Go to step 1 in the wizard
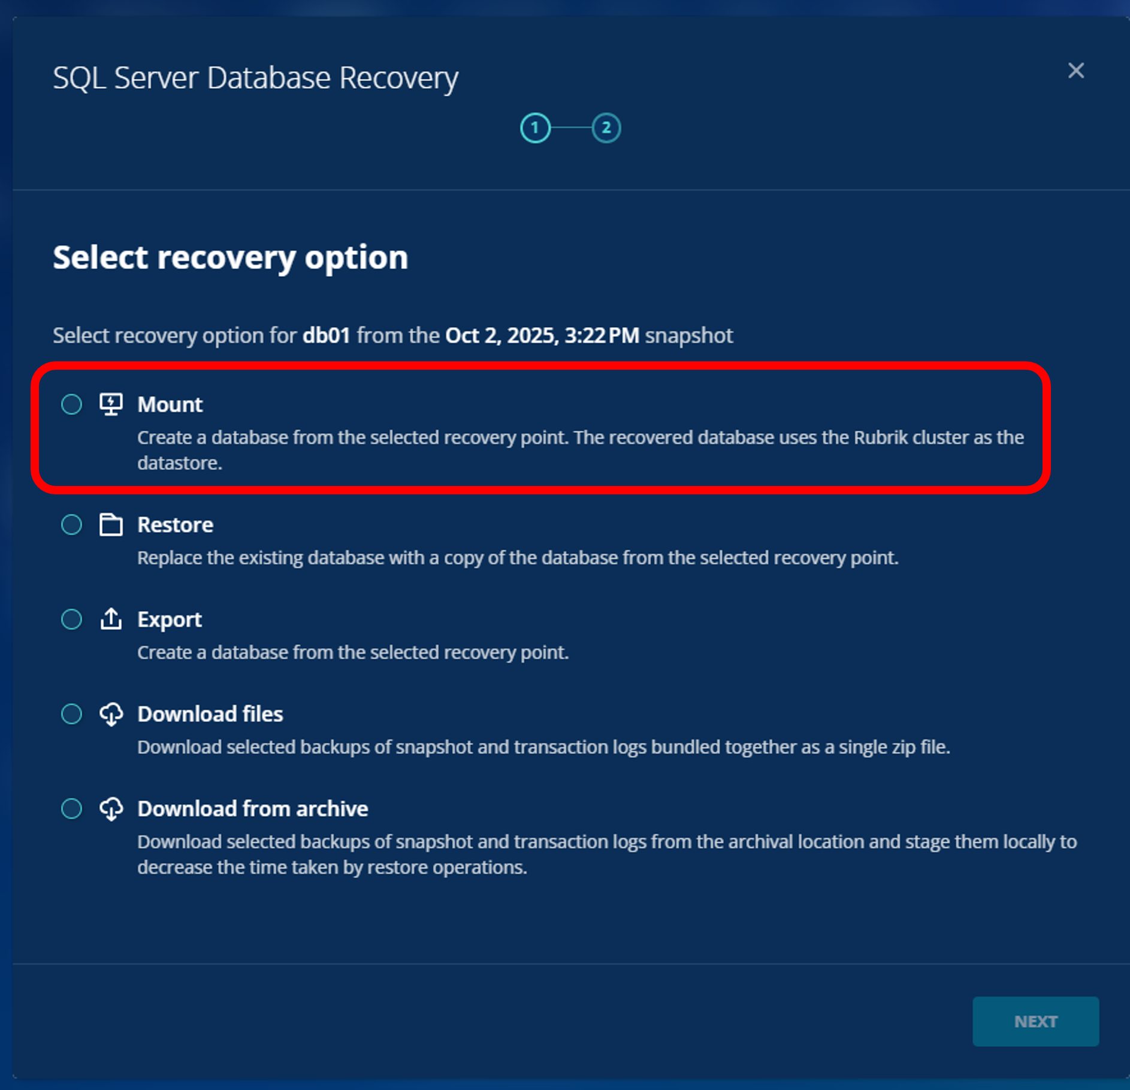 coord(535,128)
